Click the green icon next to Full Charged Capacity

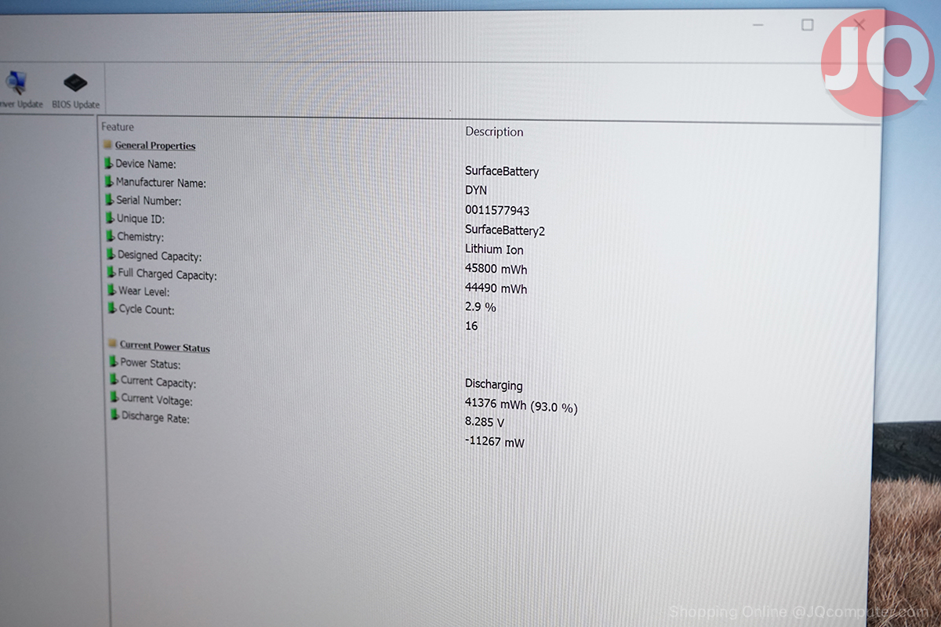click(x=111, y=271)
